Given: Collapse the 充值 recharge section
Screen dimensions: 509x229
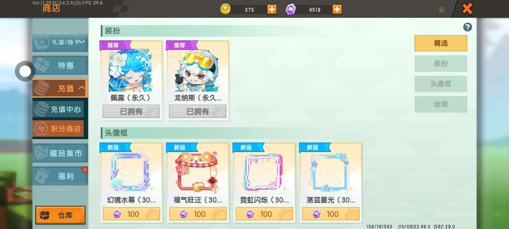Looking at the screenshot, I should tap(60, 88).
